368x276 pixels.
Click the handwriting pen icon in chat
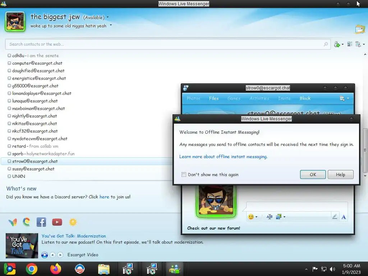pos(335,217)
